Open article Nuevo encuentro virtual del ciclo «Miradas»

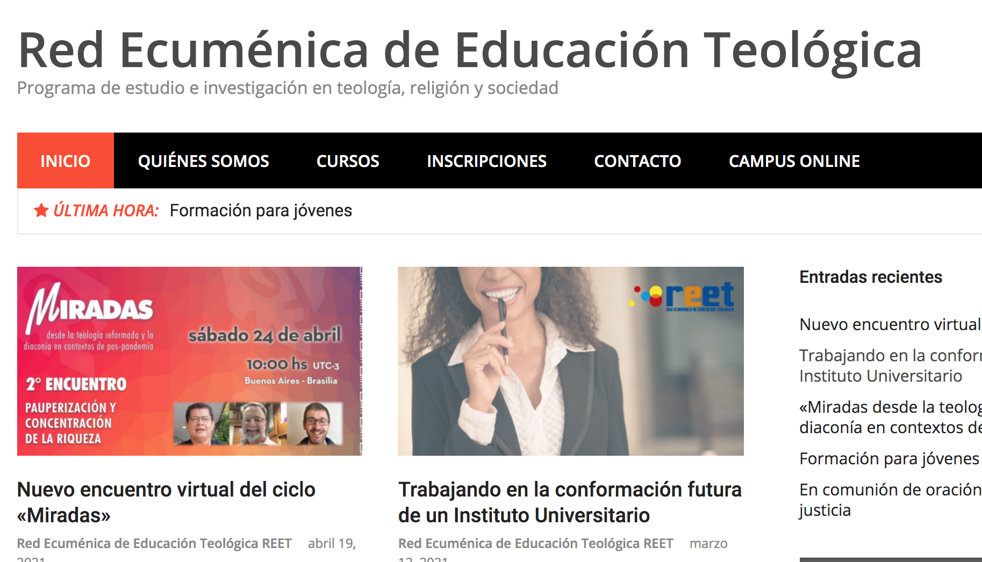(166, 502)
